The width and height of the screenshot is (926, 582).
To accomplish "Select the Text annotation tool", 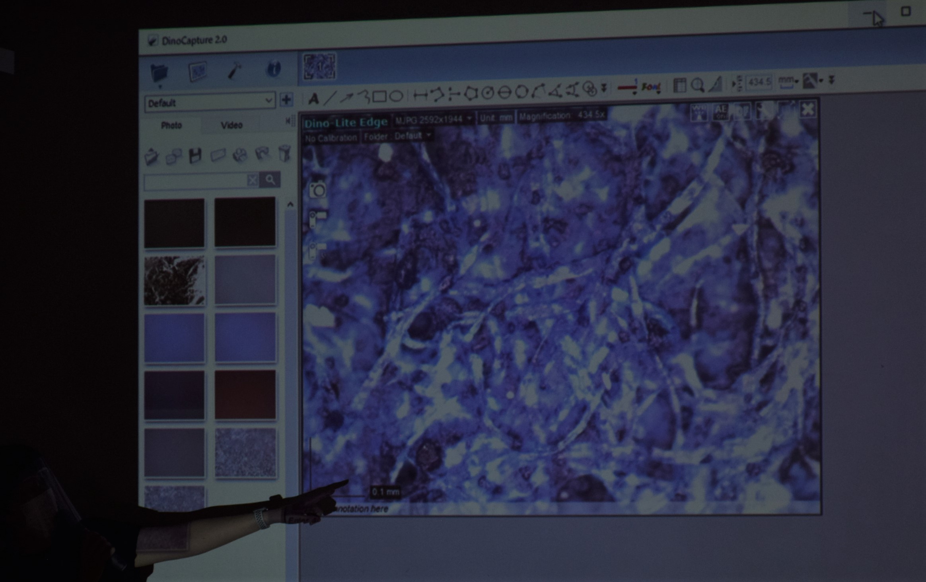I will pyautogui.click(x=313, y=99).
